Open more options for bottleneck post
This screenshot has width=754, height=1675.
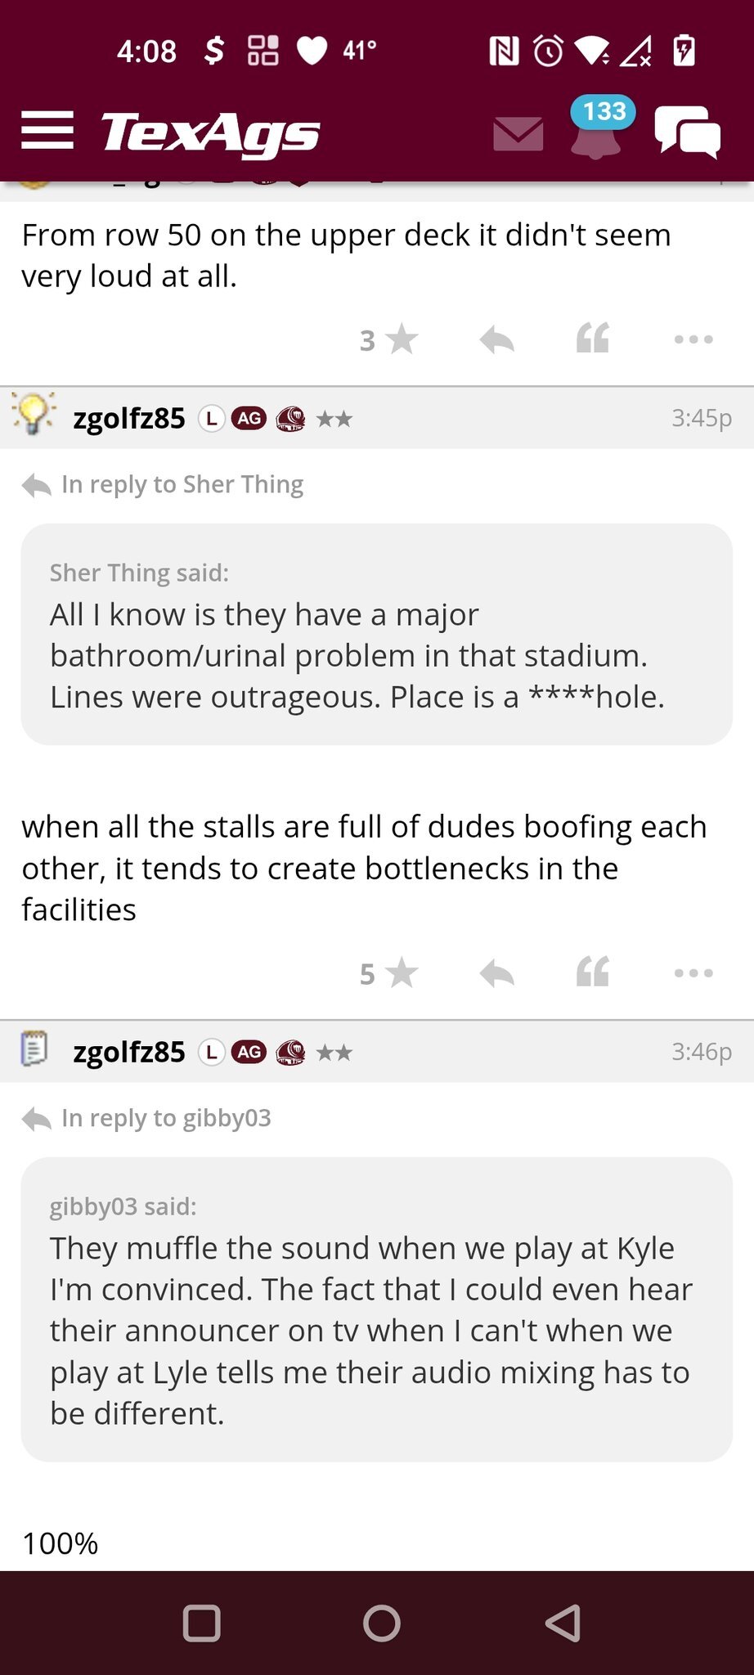(693, 973)
